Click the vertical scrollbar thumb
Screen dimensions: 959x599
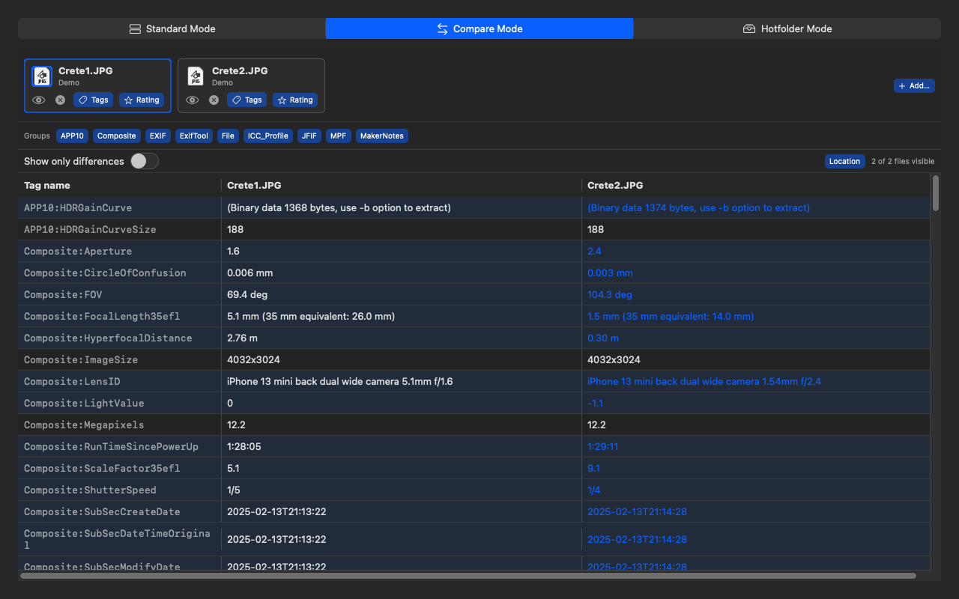coord(935,193)
